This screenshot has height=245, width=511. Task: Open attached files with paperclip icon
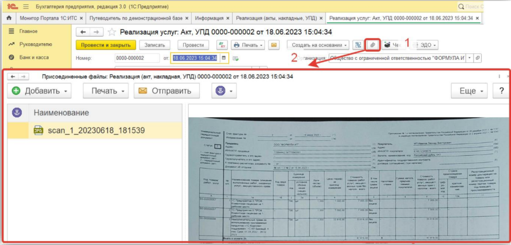coord(372,45)
